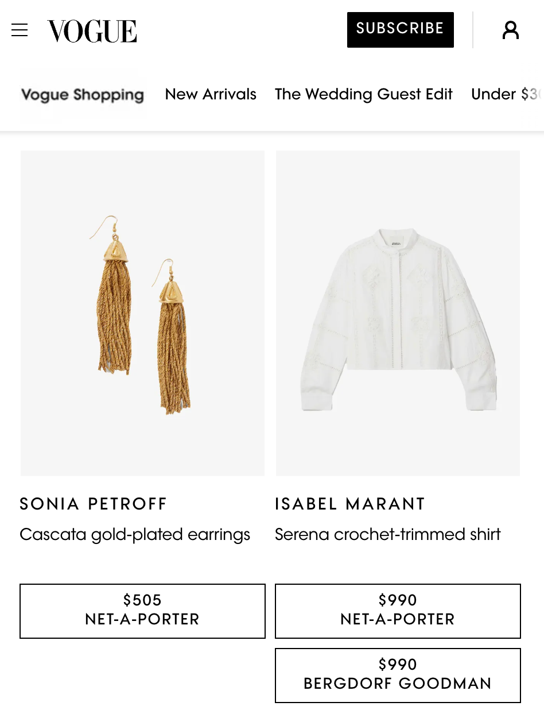
Task: Open Cascata gold-plated earrings product title
Action: 135,535
